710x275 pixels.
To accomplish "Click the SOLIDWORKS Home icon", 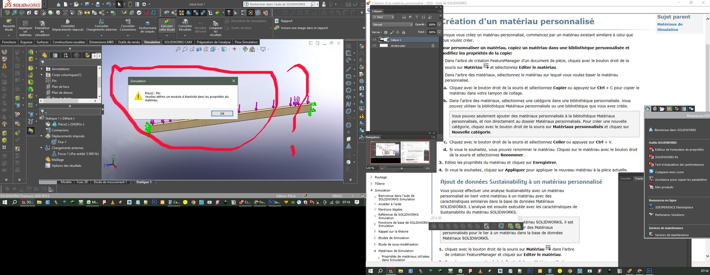I will tap(58, 4).
